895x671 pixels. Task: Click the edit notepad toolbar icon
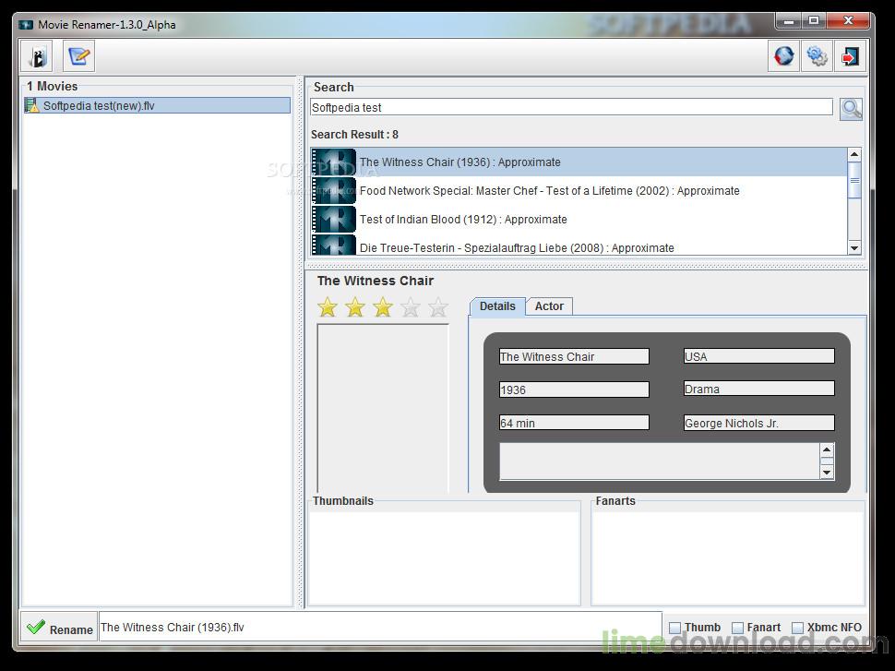click(x=78, y=56)
